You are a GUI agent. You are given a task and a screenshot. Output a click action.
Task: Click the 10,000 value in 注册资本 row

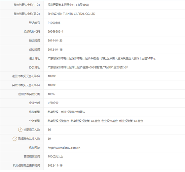tap(52, 76)
